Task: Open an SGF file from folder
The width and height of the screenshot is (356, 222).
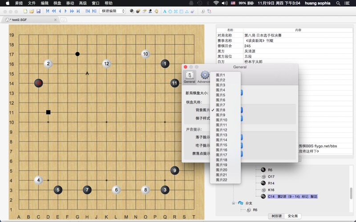Action: tap(32, 11)
